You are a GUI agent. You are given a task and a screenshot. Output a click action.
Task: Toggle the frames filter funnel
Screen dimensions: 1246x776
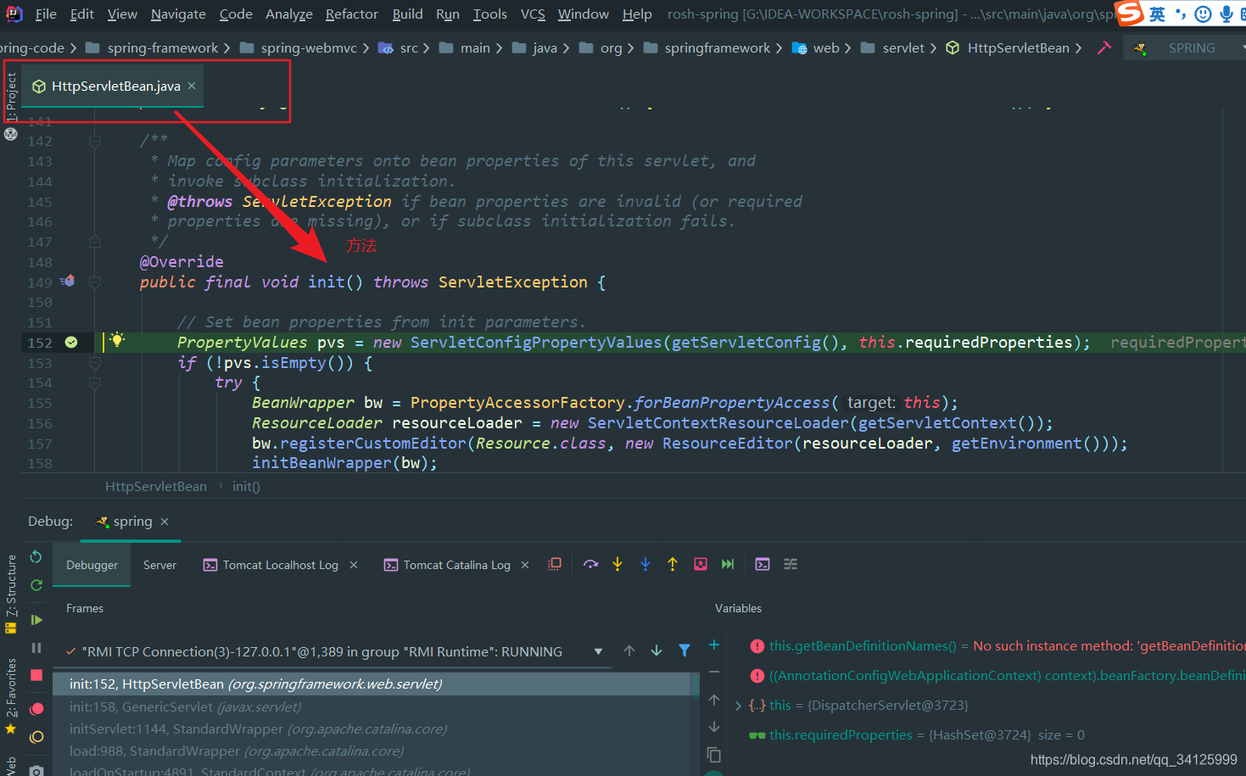point(684,650)
